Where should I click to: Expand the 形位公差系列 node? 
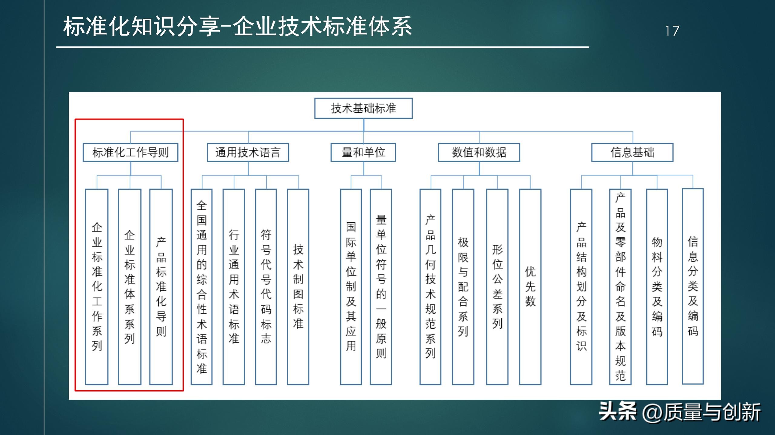(x=497, y=287)
